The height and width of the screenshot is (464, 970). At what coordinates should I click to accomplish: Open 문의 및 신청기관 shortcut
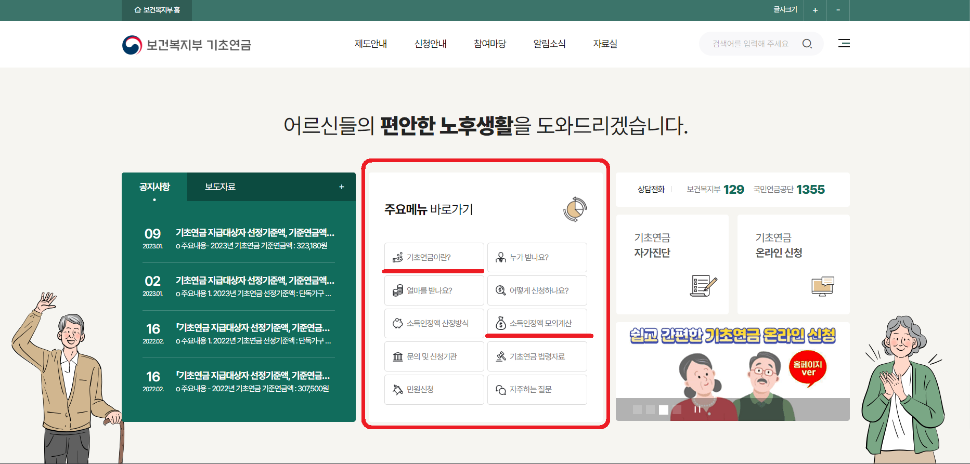pos(434,356)
